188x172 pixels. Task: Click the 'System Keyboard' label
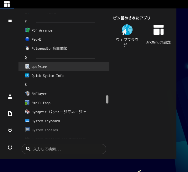[x=46, y=121]
